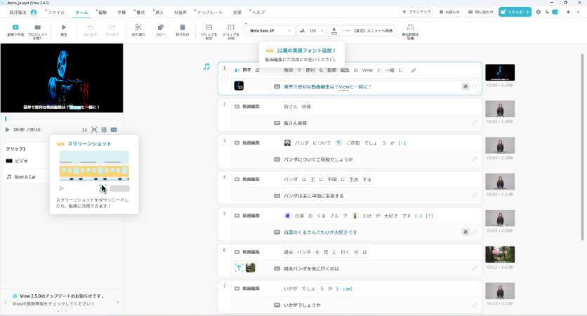Image resolution: width=587 pixels, height=316 pixels.
Task: Click the 22種の英語フォント追加 tooltip link
Action: (x=306, y=51)
